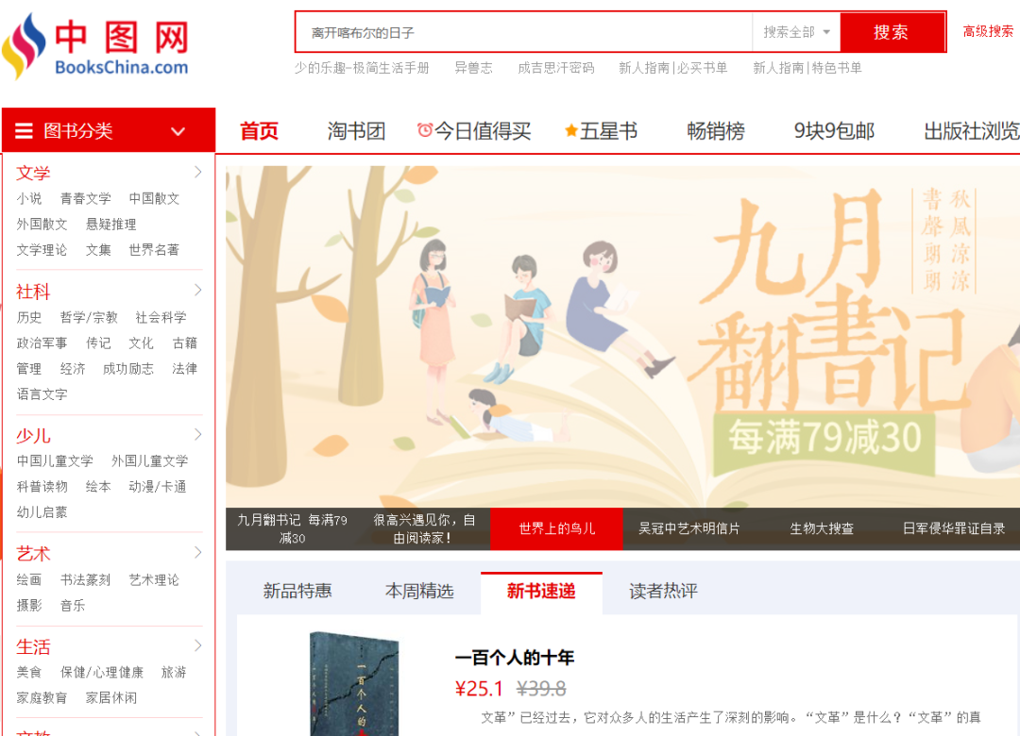1020x736 pixels.
Task: Collapse the 图书分类 chevron
Action: click(178, 131)
